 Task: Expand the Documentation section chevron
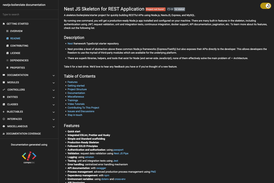(54, 75)
